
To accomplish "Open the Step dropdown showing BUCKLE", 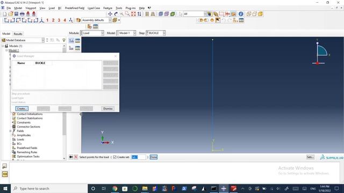I will pyautogui.click(x=156, y=33).
